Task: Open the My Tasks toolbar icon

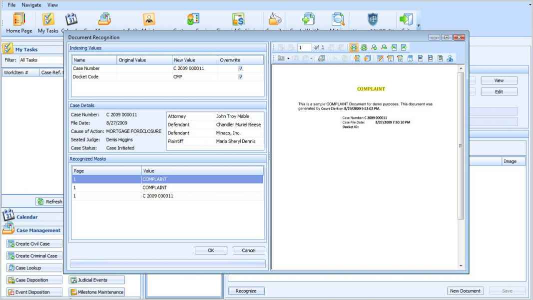Action: click(x=48, y=19)
